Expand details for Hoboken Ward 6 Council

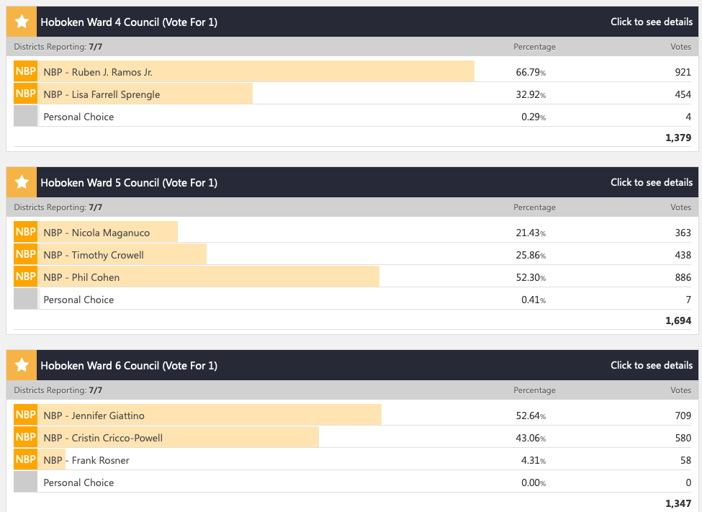[651, 365]
